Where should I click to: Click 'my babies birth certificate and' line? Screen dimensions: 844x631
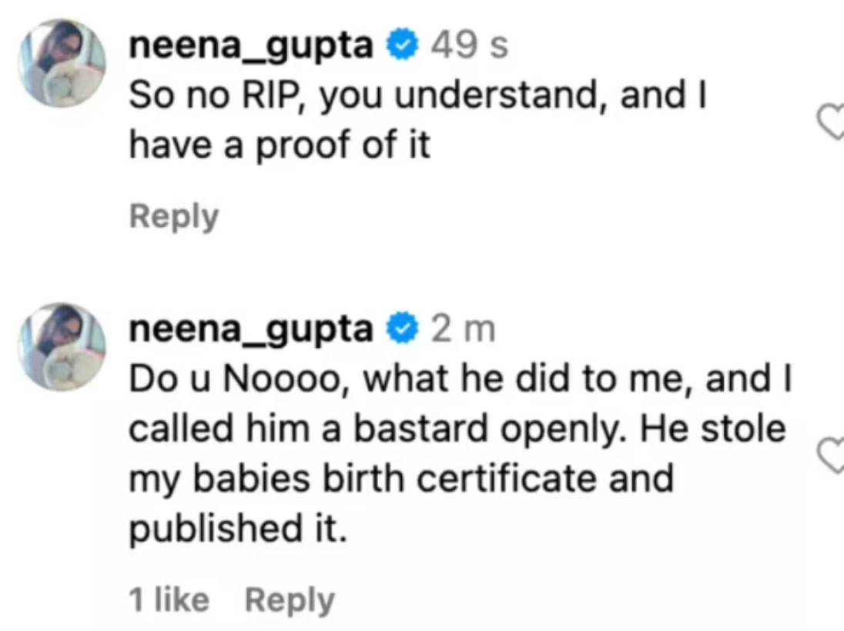pos(400,478)
